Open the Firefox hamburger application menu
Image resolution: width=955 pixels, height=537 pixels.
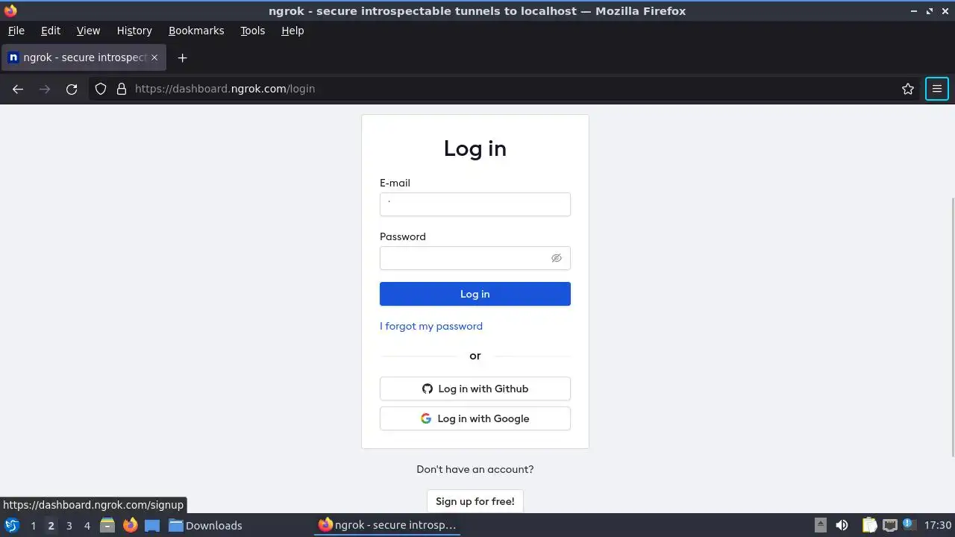coord(937,89)
